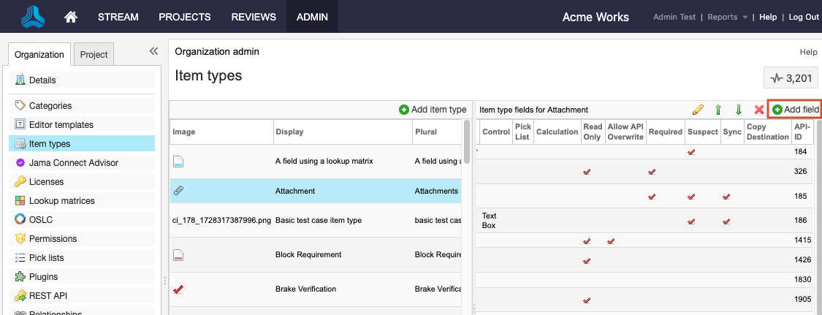Click the paperclip image in Attachment row
Screen dimensions: 822x315
tap(178, 191)
